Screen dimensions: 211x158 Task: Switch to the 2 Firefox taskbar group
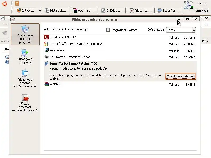[27, 11]
